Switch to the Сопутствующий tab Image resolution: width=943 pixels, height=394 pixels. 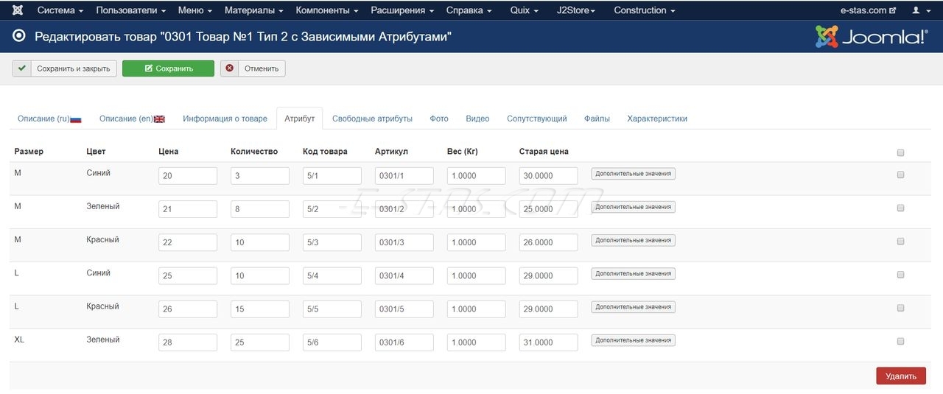537,119
